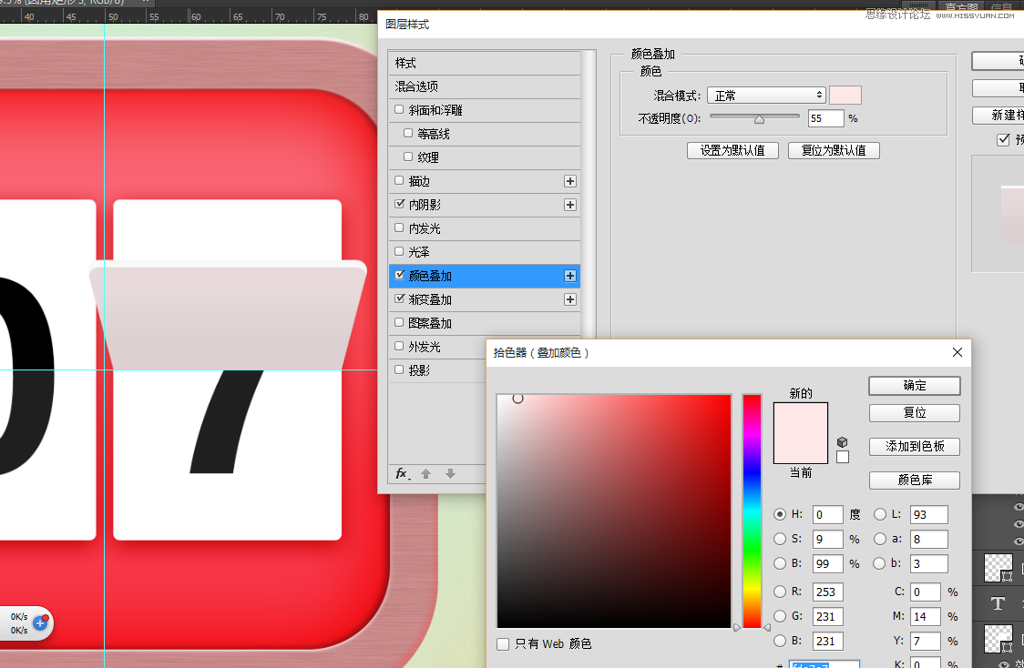The image size is (1024, 668).
Task: Click the rainbow hue slider strip
Action: click(752, 510)
